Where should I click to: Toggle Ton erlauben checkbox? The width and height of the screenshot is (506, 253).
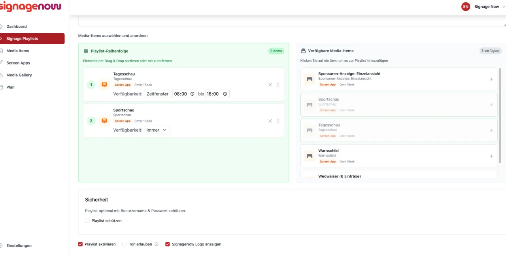[x=125, y=244]
